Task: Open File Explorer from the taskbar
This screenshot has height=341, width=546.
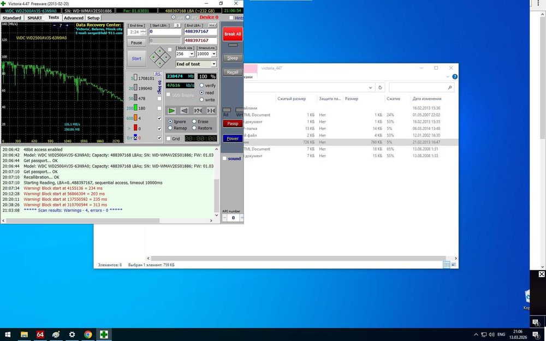Action: pyautogui.click(x=24, y=335)
